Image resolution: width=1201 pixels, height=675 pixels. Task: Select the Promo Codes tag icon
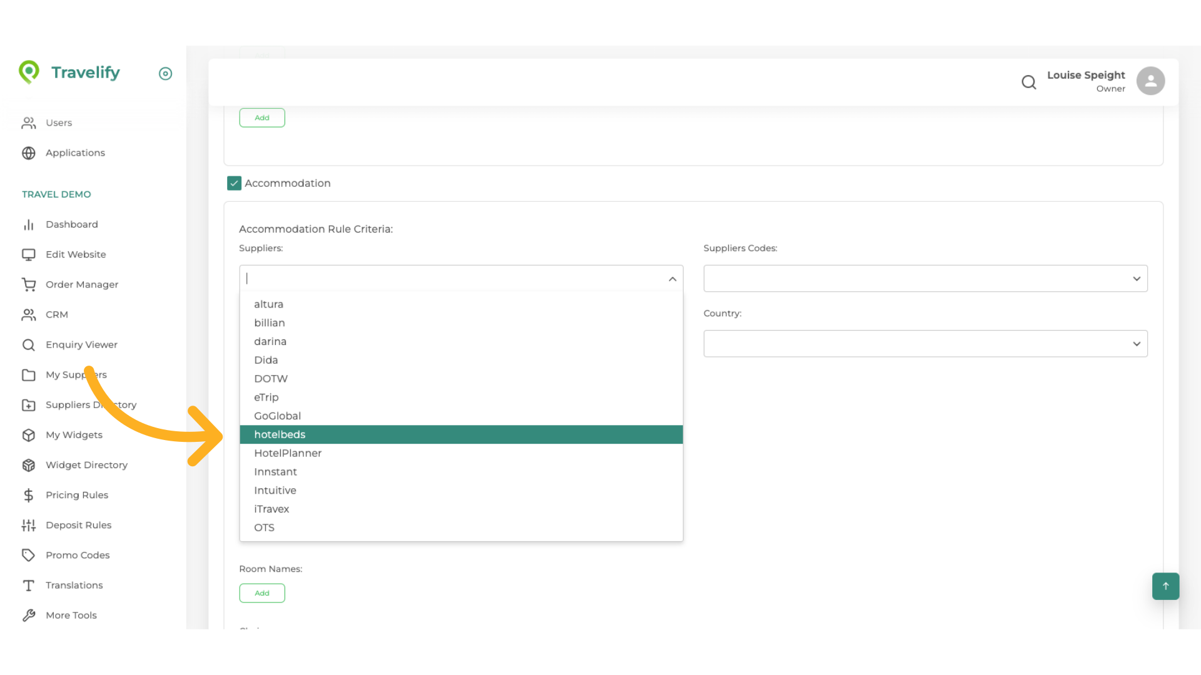coord(29,555)
